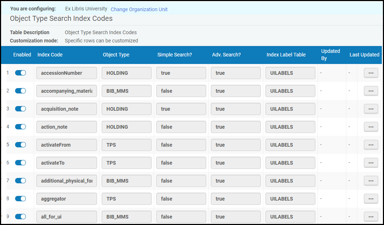Click the Simple Search? column header
This screenshot has width=384, height=225.
[175, 55]
